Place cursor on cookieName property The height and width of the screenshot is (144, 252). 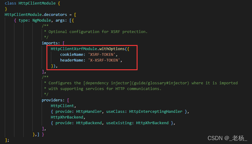pos(72,55)
